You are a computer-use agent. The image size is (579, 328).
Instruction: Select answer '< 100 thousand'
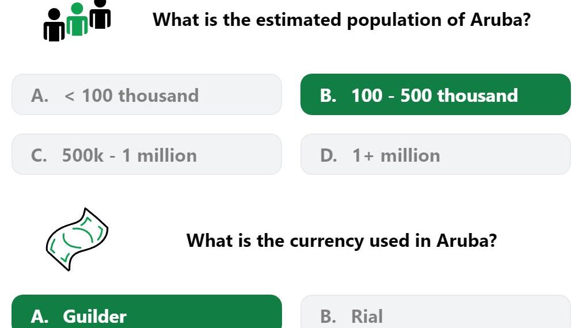tap(147, 94)
